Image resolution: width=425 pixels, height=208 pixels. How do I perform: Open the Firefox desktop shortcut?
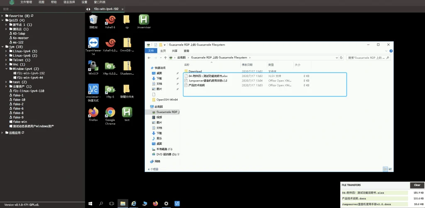click(x=93, y=114)
